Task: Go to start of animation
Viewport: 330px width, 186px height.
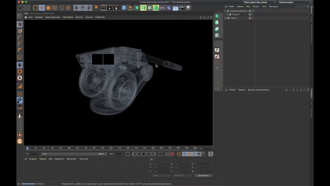Action: pos(127,154)
